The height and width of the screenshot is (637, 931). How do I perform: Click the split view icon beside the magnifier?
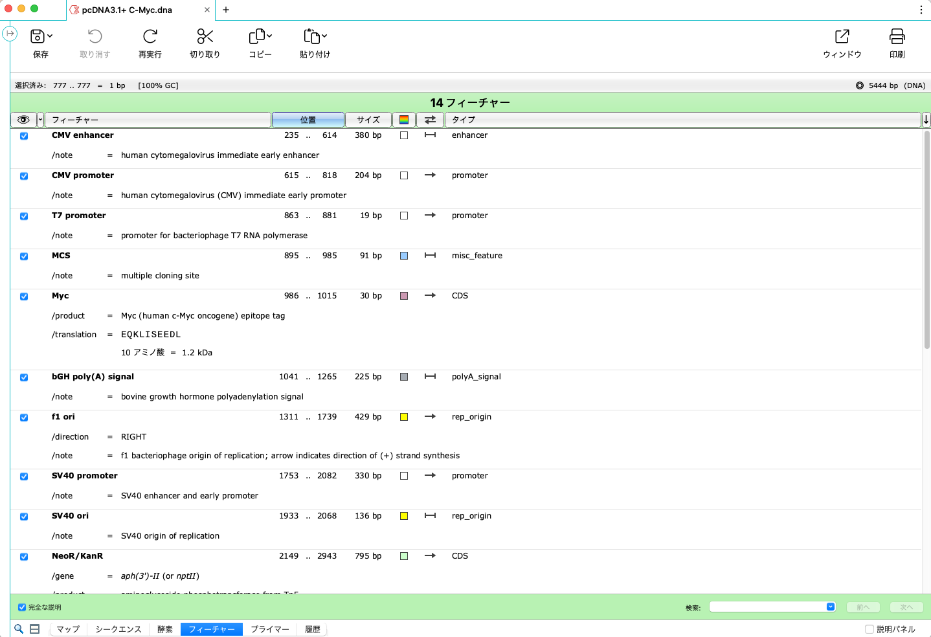click(35, 629)
